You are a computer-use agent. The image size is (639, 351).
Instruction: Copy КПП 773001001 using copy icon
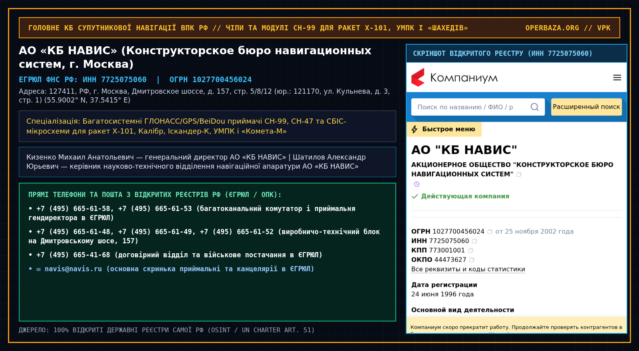pos(470,250)
